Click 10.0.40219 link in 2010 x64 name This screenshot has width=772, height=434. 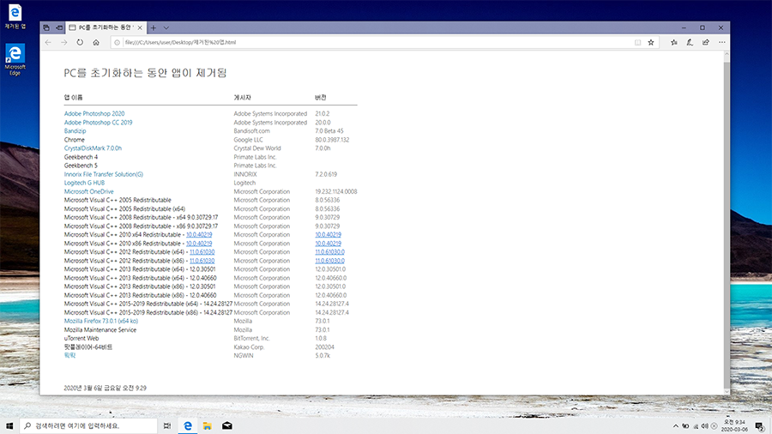click(199, 235)
